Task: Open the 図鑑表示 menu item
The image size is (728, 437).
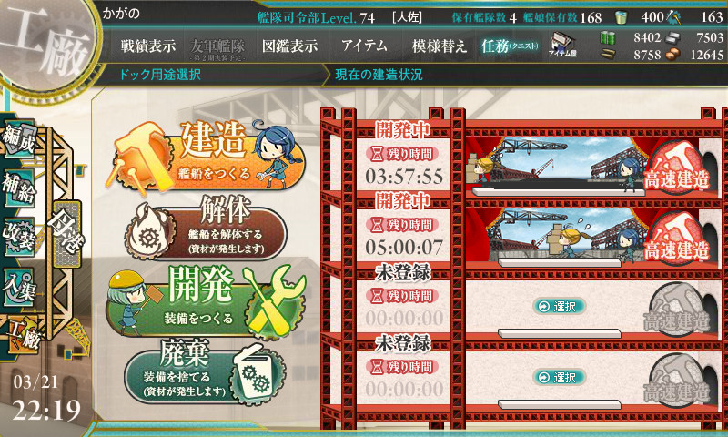Action: (x=289, y=46)
